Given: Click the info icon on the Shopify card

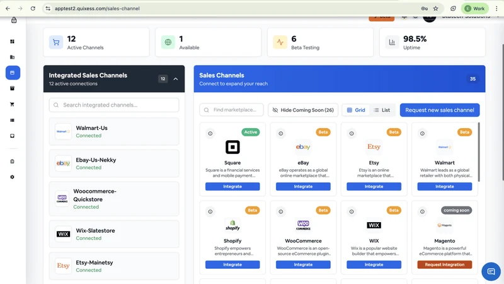Looking at the screenshot, I should (210, 211).
